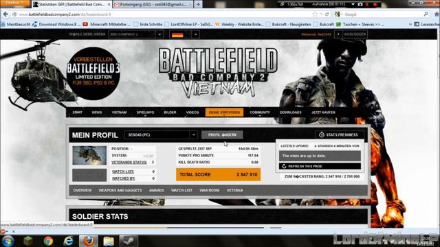Open Google Chrome from the taskbar

point(48,241)
